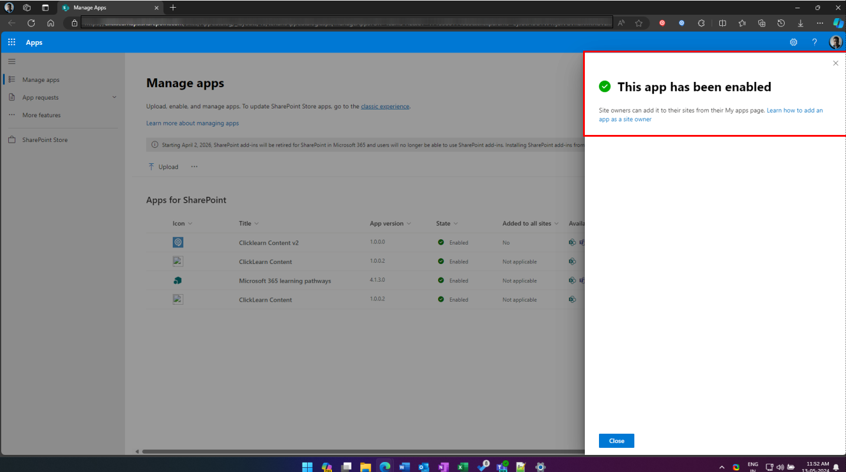Open the browser Favorites list
The height and width of the screenshot is (472, 846).
[742, 23]
